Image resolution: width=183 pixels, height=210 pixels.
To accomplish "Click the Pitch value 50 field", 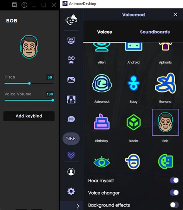I will [50, 77].
